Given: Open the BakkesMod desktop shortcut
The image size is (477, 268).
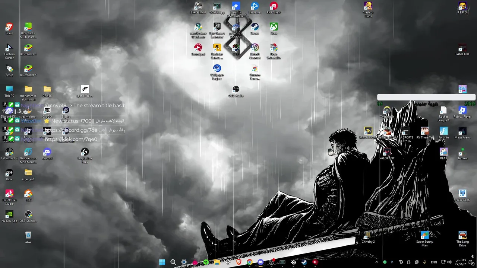Looking at the screenshot, I should (x=198, y=8).
